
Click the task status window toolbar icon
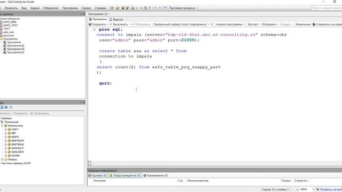[165, 8]
